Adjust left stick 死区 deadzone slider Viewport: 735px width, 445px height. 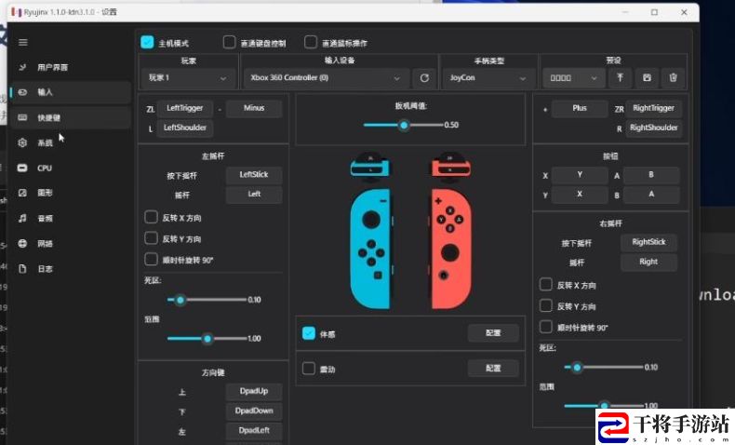pos(207,300)
